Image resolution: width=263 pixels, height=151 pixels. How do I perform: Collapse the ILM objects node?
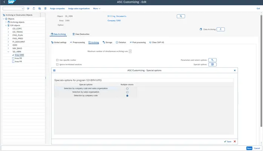tap(6, 25)
